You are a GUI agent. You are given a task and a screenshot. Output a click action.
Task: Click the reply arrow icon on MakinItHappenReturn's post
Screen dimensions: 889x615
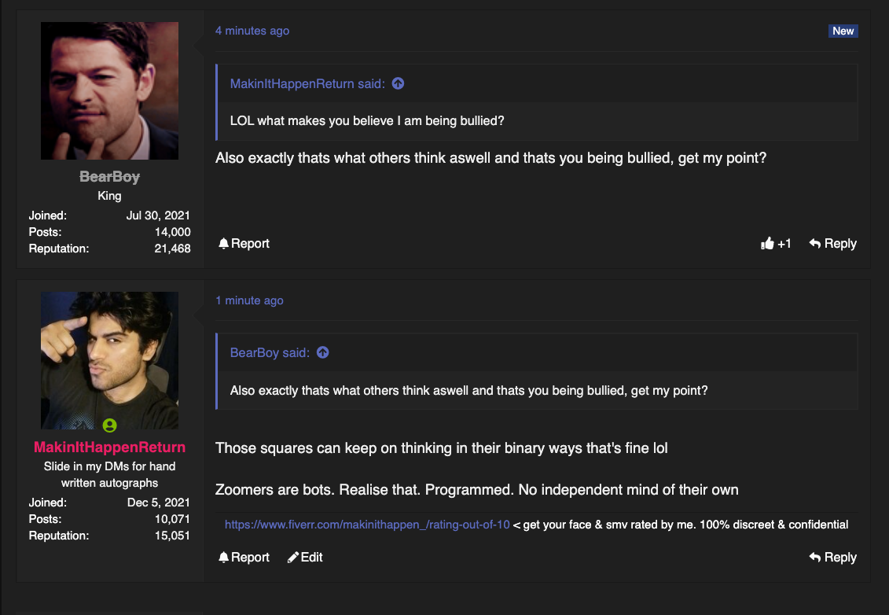815,557
